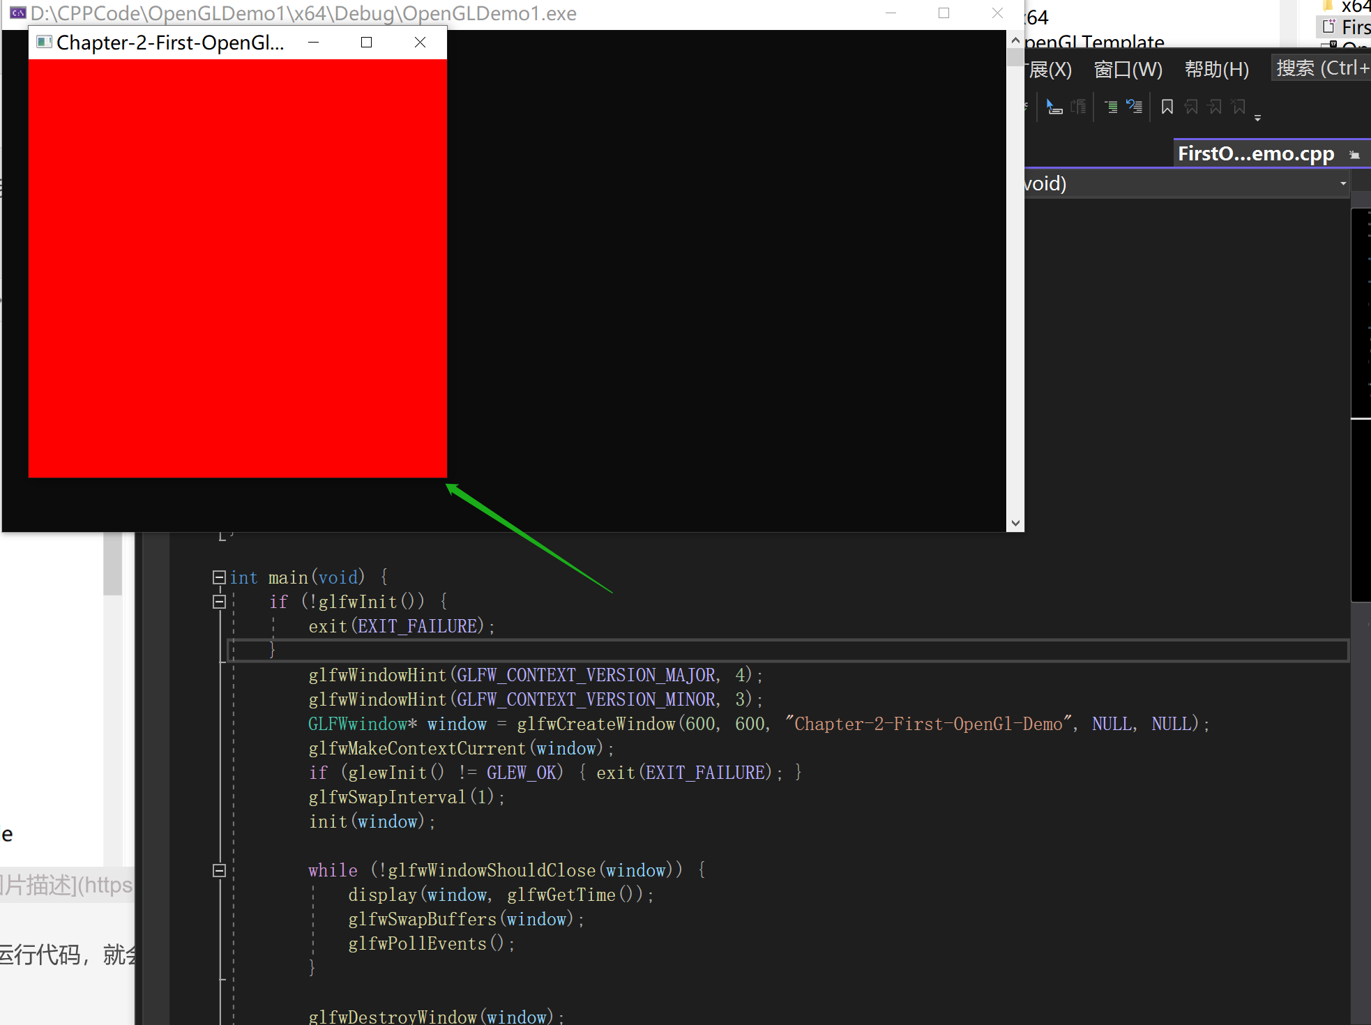1371x1025 pixels.
Task: Click the clear all bookmarks icon
Action: (x=1239, y=107)
